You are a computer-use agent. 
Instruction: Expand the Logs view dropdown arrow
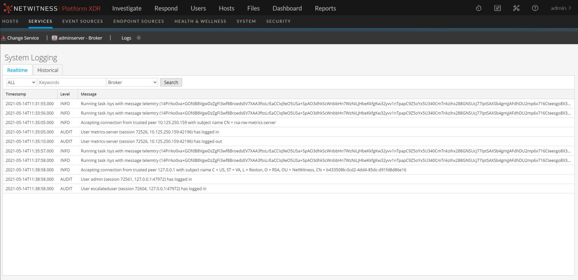[138, 38]
